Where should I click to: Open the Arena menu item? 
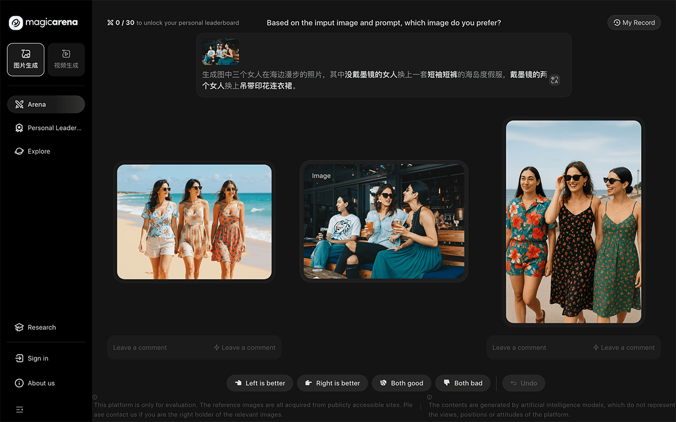tap(46, 105)
